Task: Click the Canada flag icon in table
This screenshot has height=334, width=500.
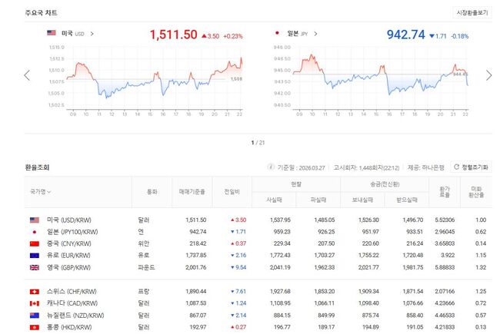Action: tap(34, 304)
